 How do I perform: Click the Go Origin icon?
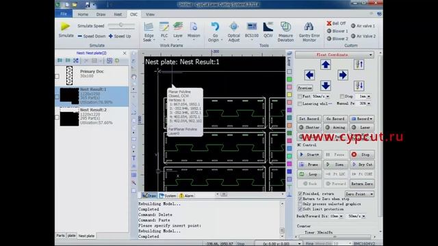pyautogui.click(x=215, y=27)
